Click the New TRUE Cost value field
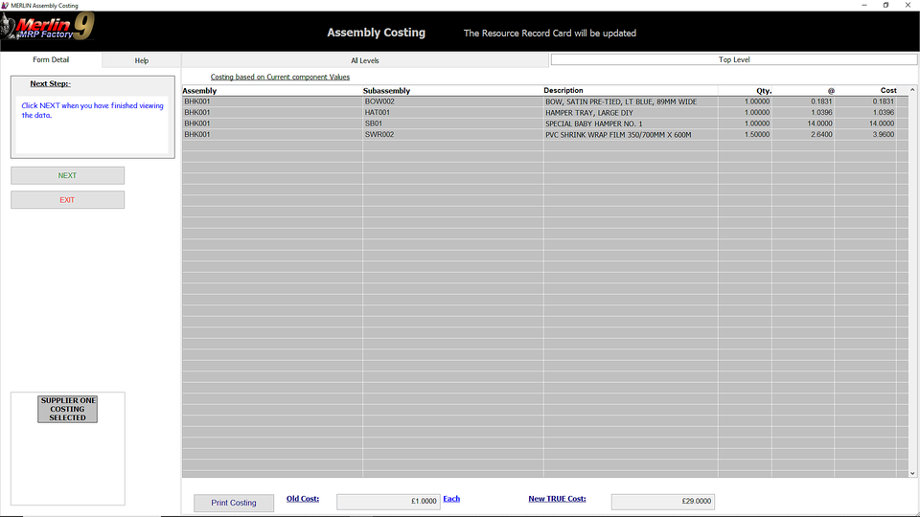The width and height of the screenshot is (920, 517). [662, 502]
